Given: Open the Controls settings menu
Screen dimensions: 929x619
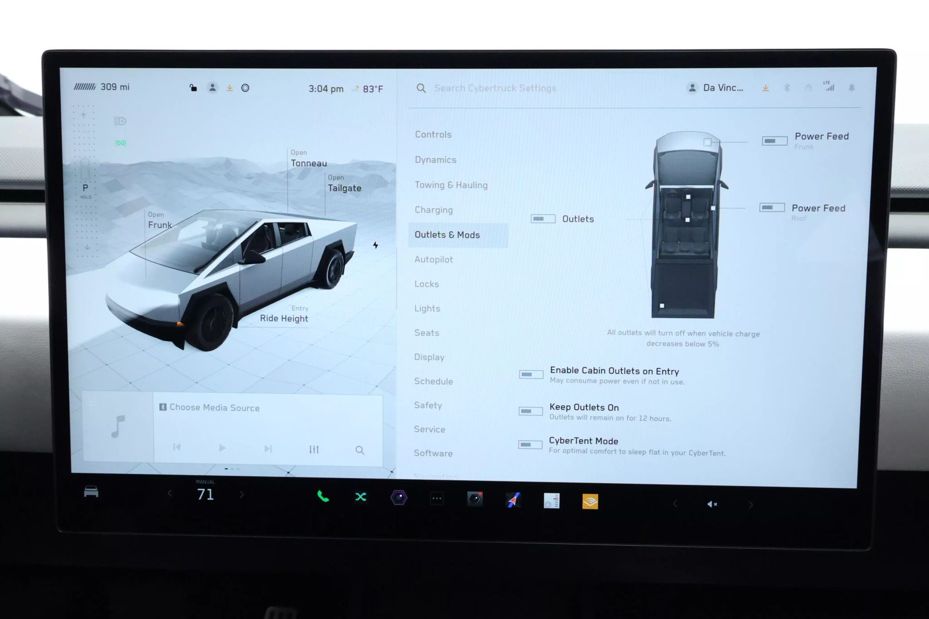Looking at the screenshot, I should coord(433,134).
